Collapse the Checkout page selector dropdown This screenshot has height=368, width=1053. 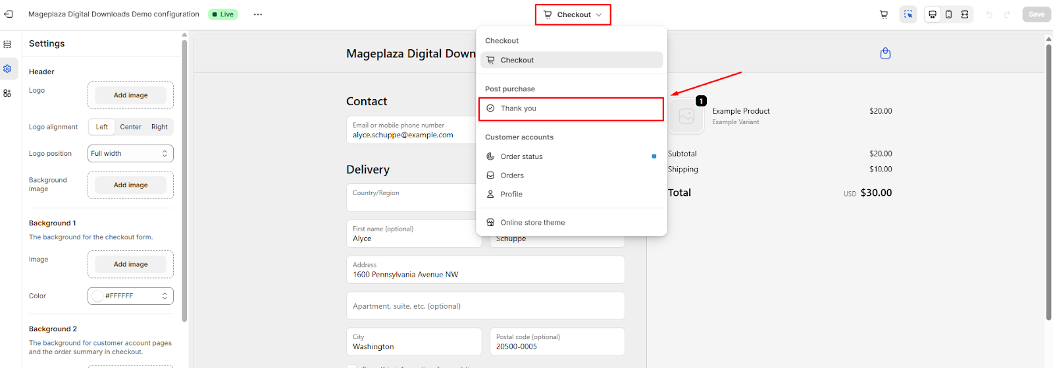pos(573,14)
